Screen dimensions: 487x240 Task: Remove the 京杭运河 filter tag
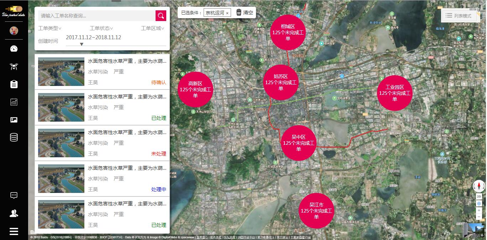point(227,13)
